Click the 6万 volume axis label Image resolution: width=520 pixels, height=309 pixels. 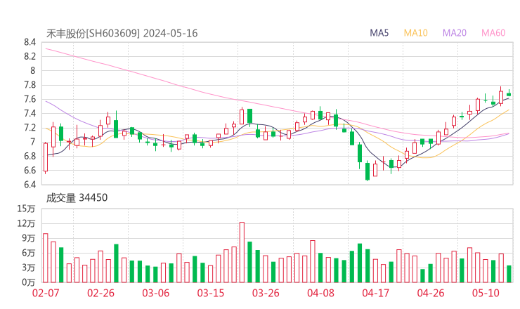[x=29, y=253]
